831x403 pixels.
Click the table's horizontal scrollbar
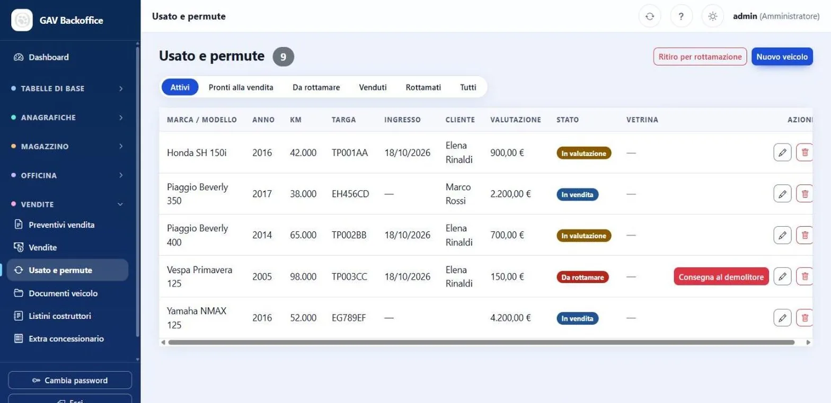pos(481,343)
